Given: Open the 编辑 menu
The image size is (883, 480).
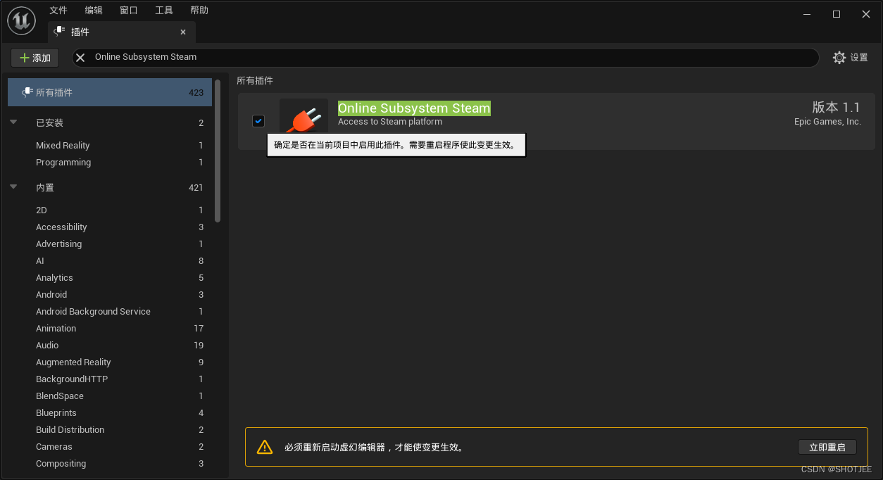Looking at the screenshot, I should pyautogui.click(x=94, y=11).
